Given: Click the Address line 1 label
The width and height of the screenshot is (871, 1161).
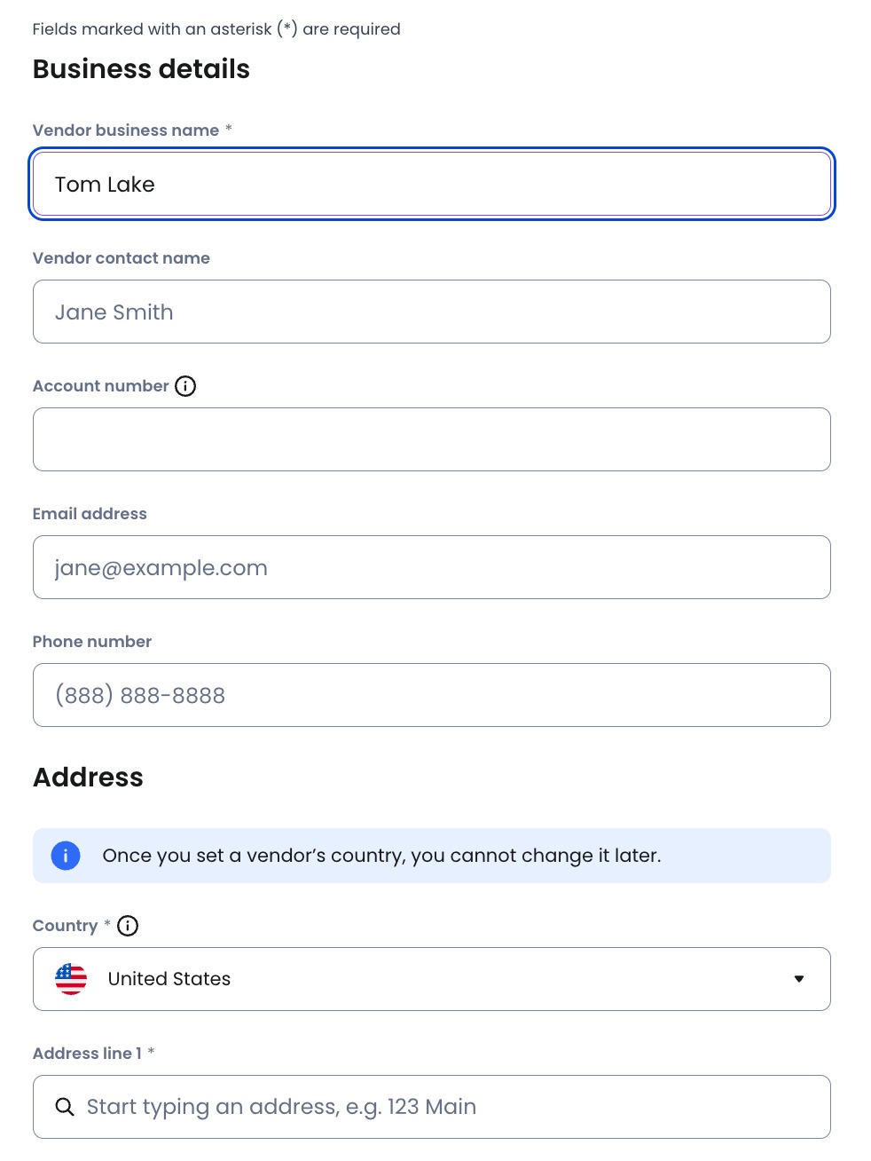Looking at the screenshot, I should (x=87, y=1054).
